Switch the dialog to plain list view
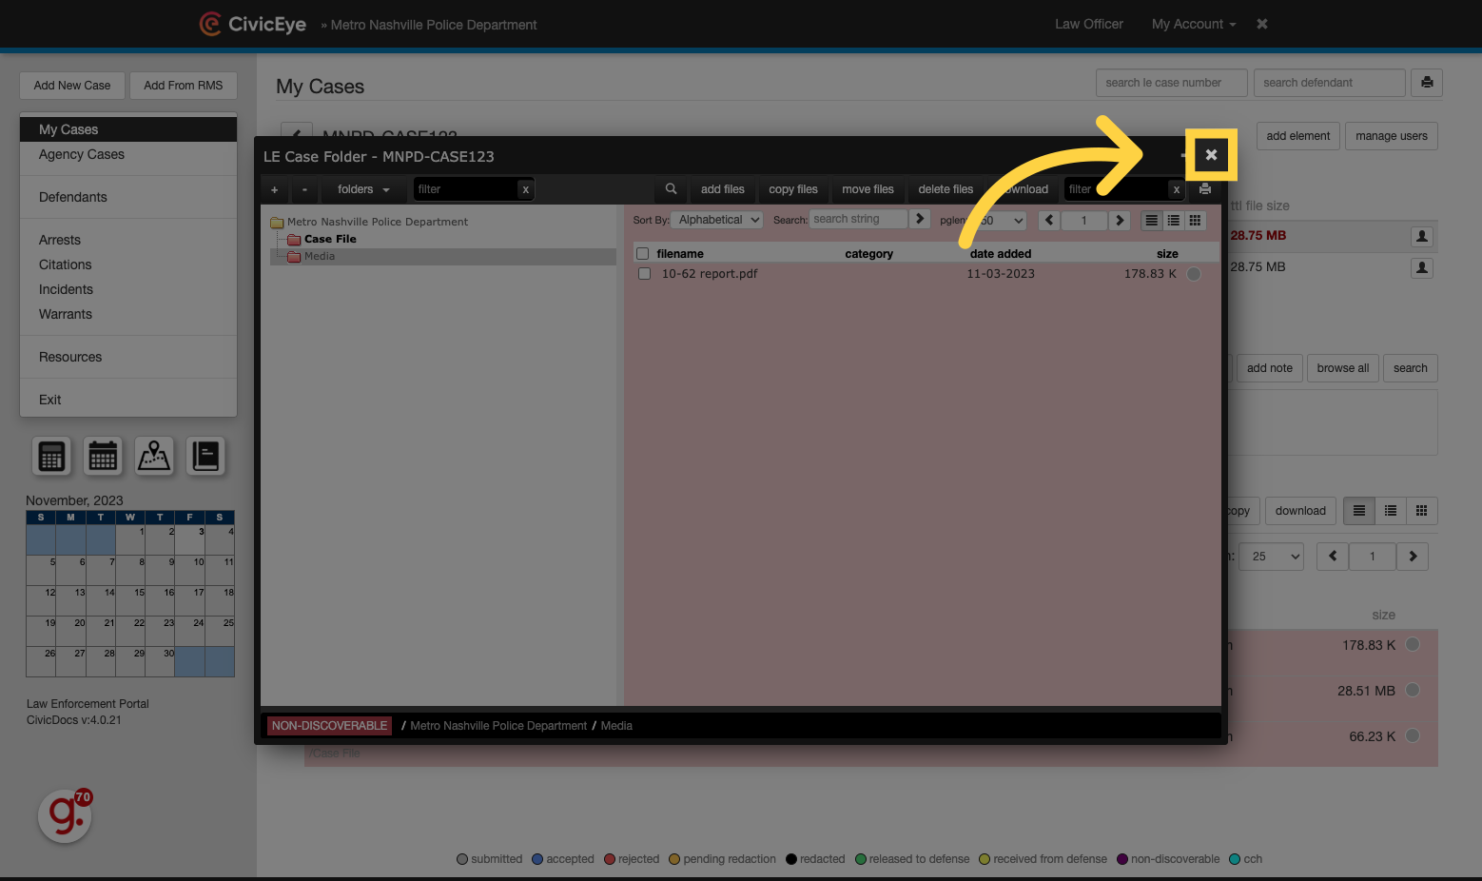The height and width of the screenshot is (881, 1482). (x=1152, y=221)
